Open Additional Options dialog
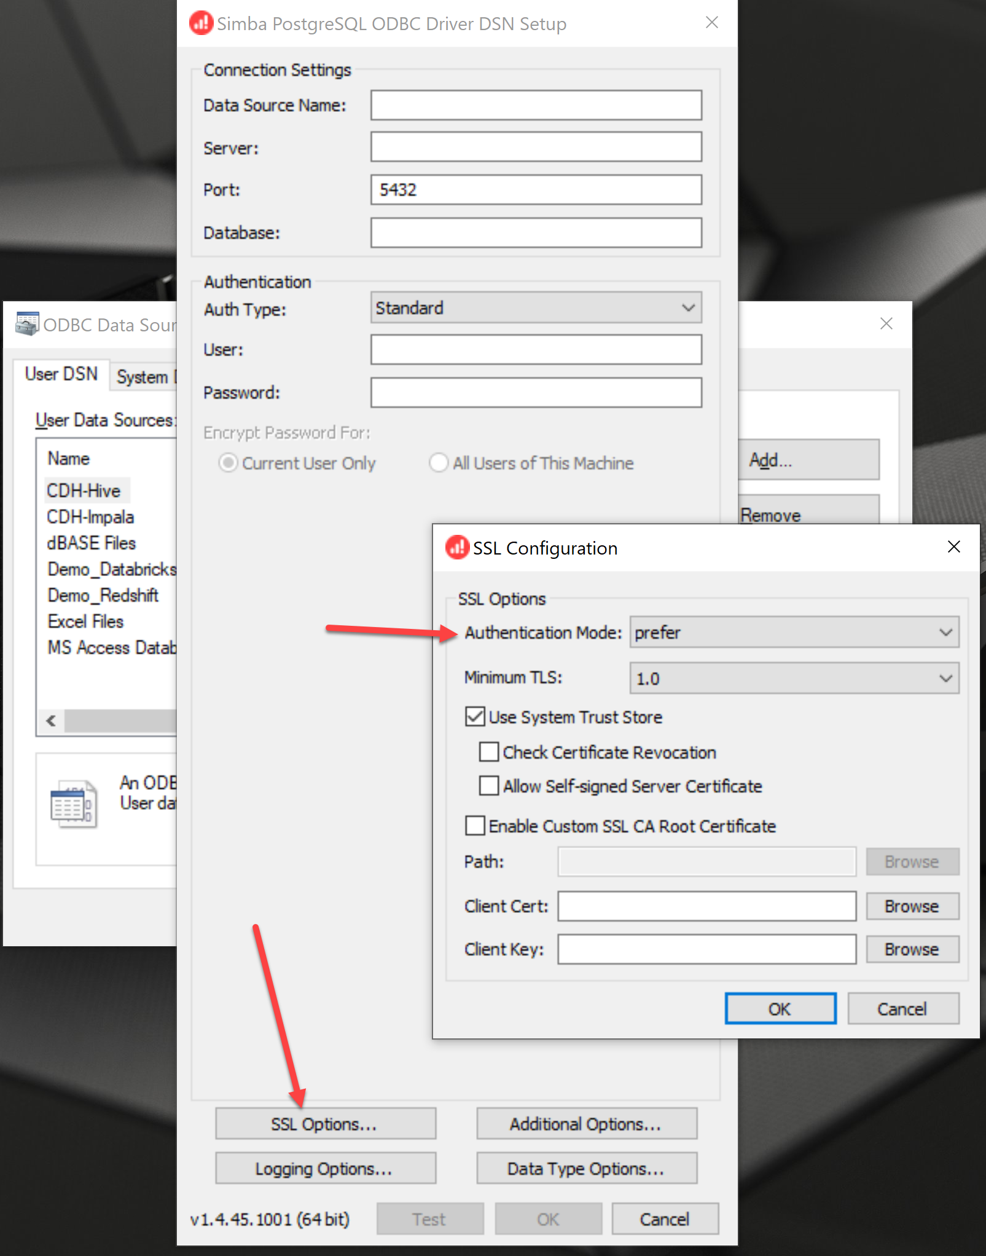Screen dimensions: 986x1256 [587, 1124]
